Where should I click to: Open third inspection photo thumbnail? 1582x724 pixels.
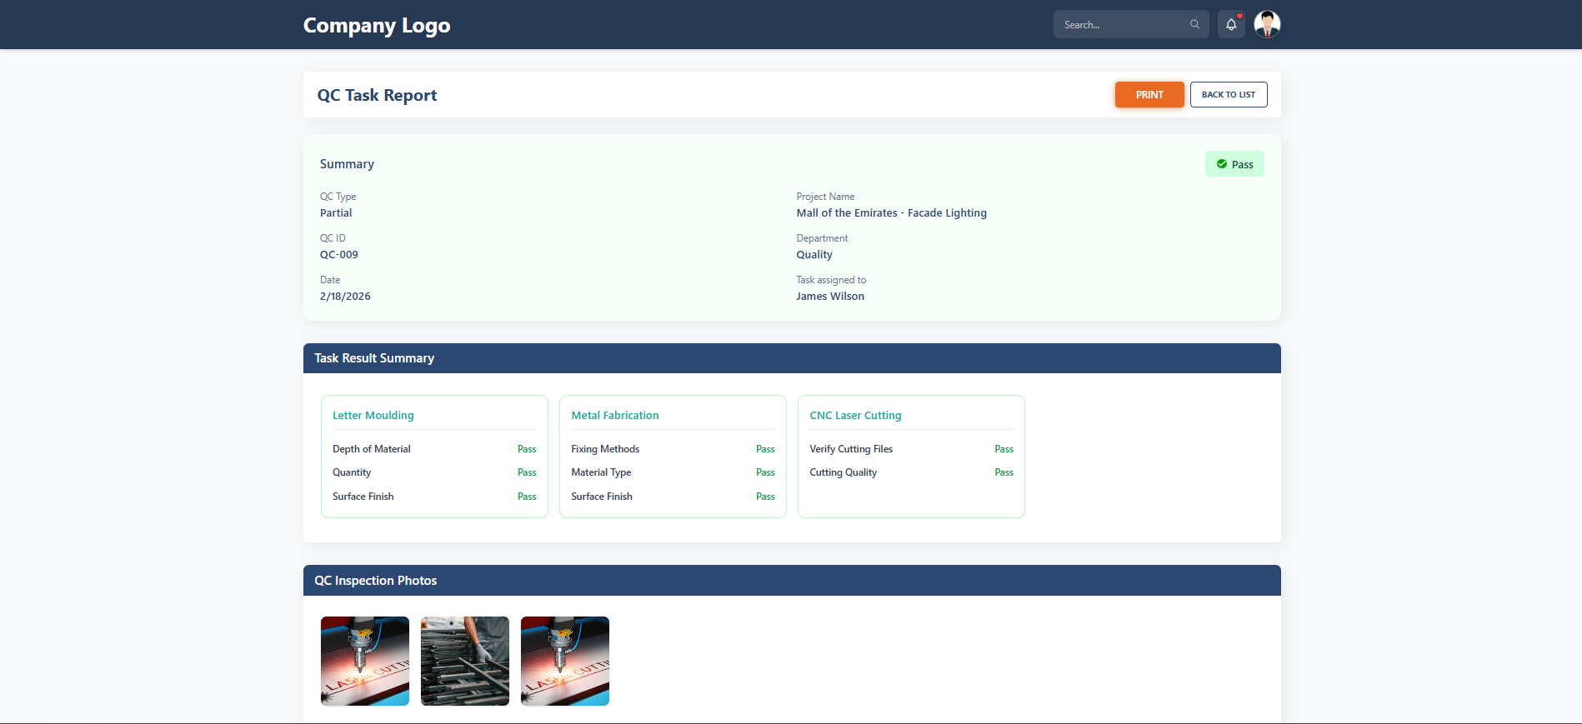[565, 661]
